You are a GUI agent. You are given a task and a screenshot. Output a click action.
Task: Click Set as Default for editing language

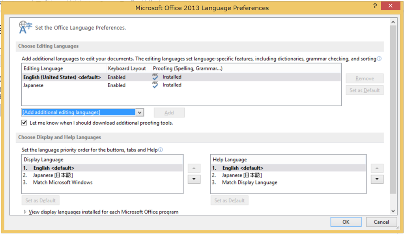pyautogui.click(x=365, y=90)
